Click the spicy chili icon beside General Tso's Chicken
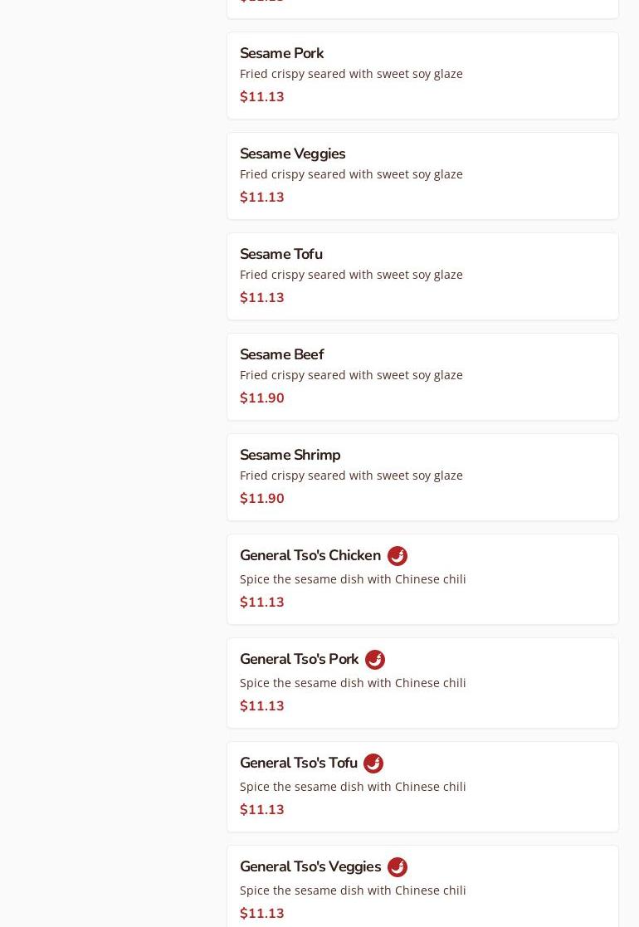 click(x=398, y=556)
